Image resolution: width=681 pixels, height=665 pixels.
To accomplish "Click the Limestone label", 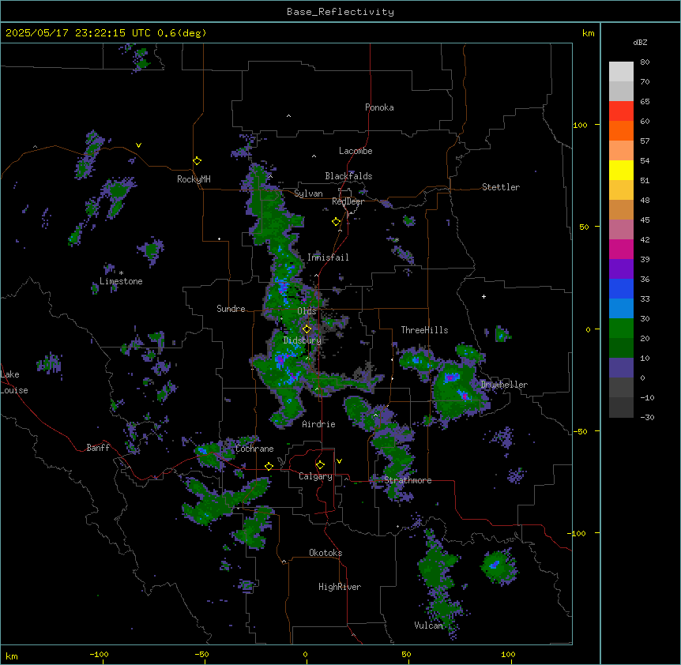I will (121, 281).
